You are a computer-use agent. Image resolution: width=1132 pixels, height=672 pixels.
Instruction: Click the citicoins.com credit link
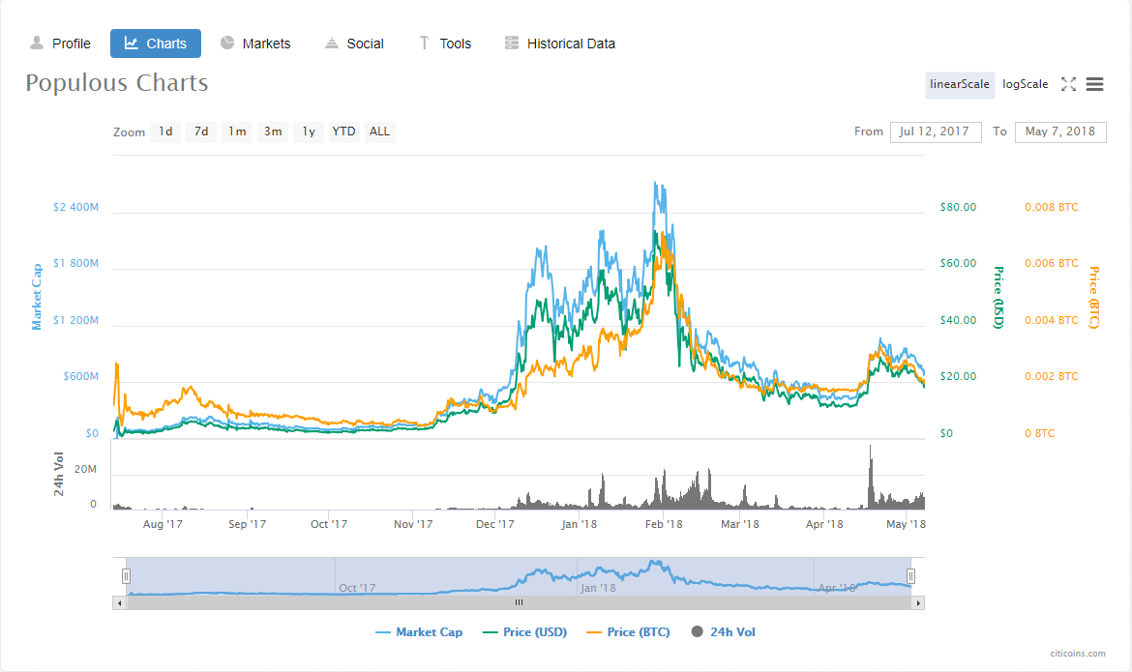1078,654
